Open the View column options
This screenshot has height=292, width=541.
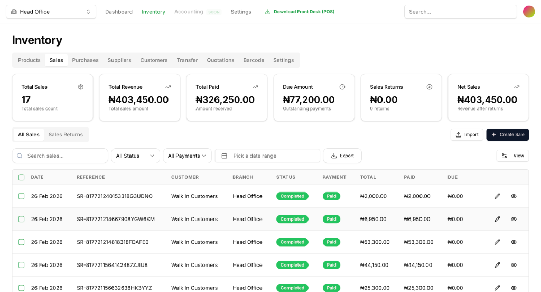point(512,156)
